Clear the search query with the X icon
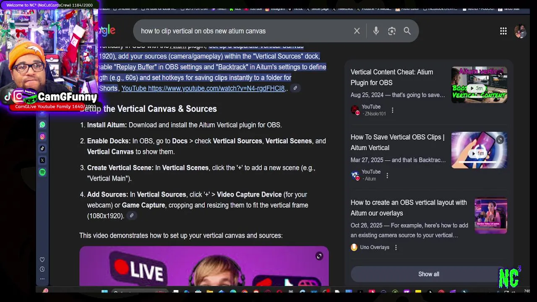 357,31
